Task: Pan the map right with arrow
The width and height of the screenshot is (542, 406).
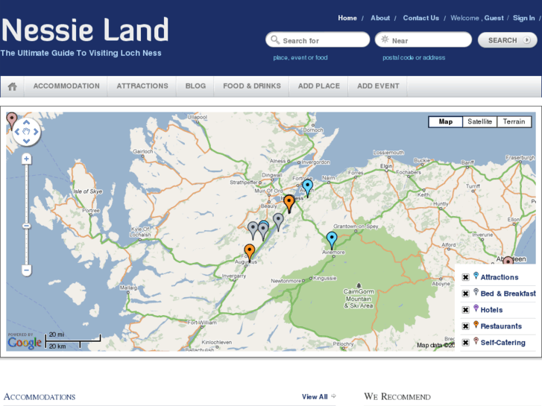Action: click(36, 132)
